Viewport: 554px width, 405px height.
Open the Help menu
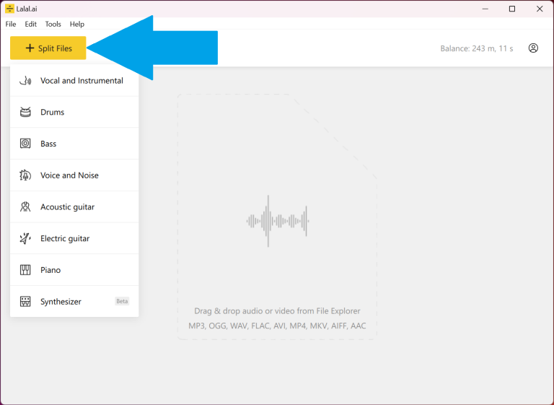77,24
